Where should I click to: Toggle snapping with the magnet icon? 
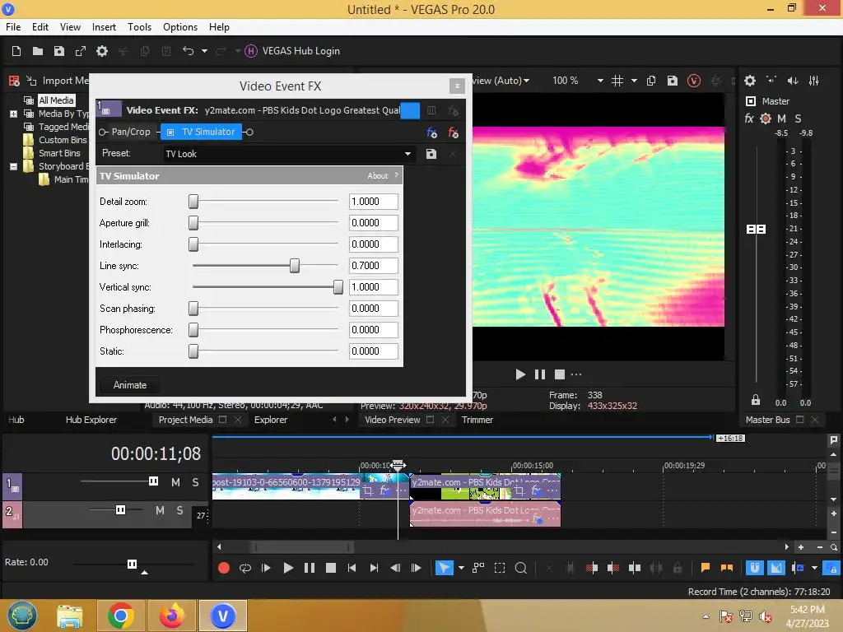(754, 568)
